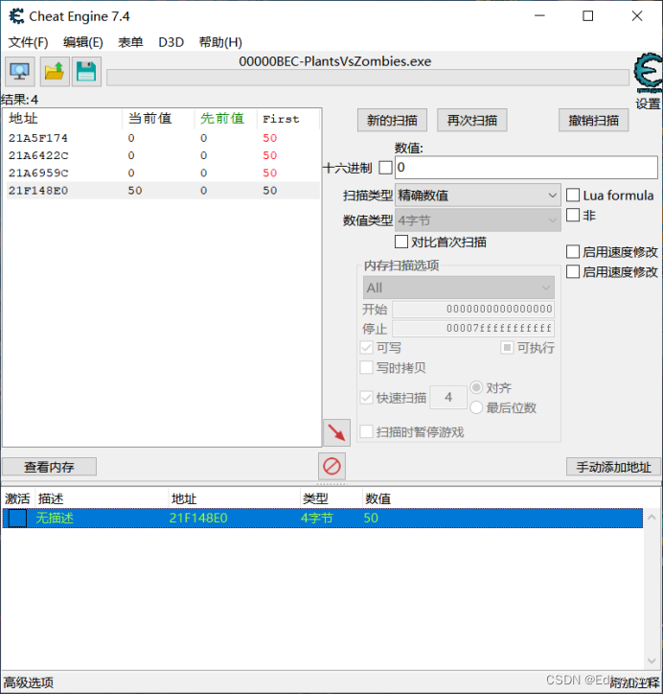Click the 查看内存 button
Image resolution: width=663 pixels, height=694 pixels.
coord(49,467)
